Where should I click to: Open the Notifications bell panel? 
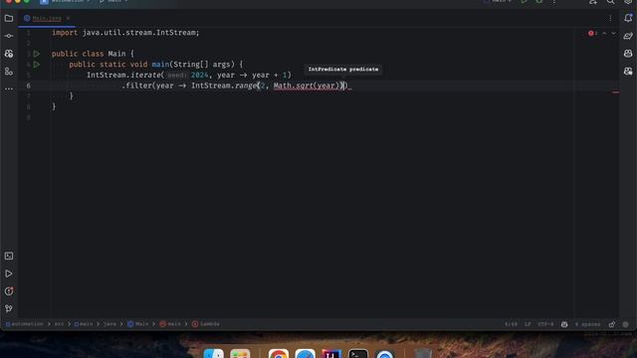(x=628, y=18)
